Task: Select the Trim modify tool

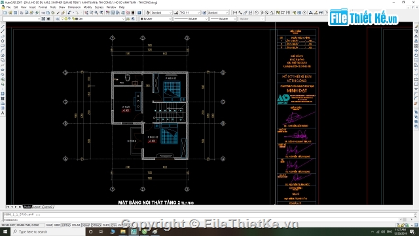Action: (416, 70)
